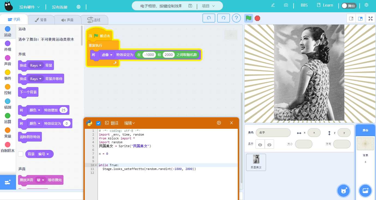Add a new sprite with cat button

click(344, 191)
